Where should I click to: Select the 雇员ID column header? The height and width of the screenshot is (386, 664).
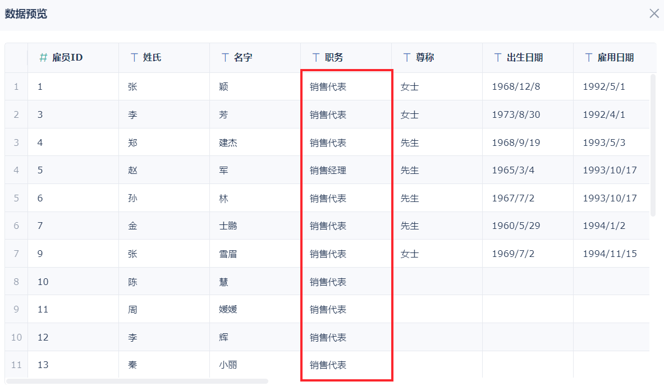67,57
